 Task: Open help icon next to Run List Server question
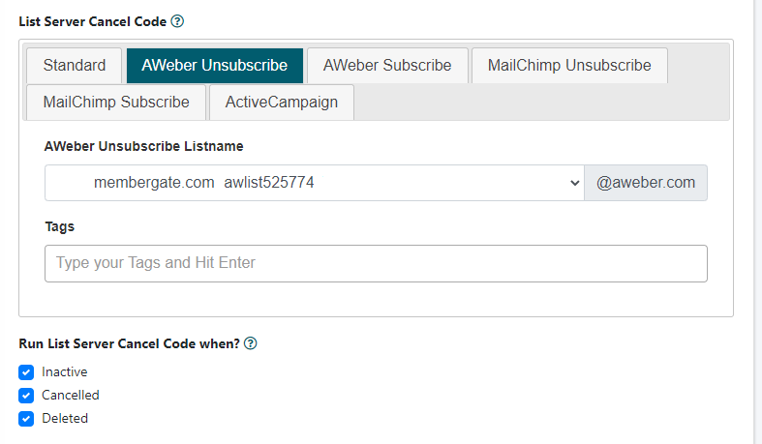[251, 343]
